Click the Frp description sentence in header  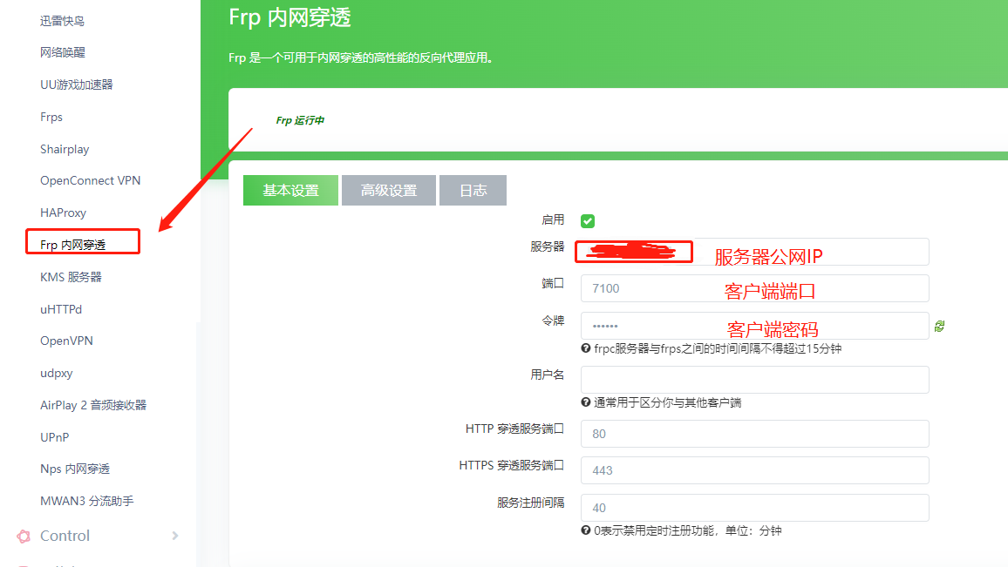coord(361,57)
